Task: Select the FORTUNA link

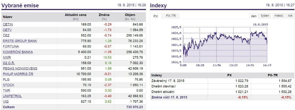Action: [x=11, y=46]
